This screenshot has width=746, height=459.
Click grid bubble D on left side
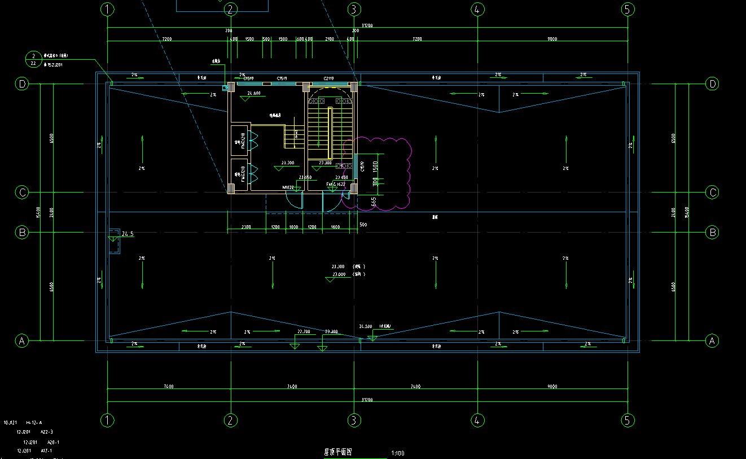(21, 84)
